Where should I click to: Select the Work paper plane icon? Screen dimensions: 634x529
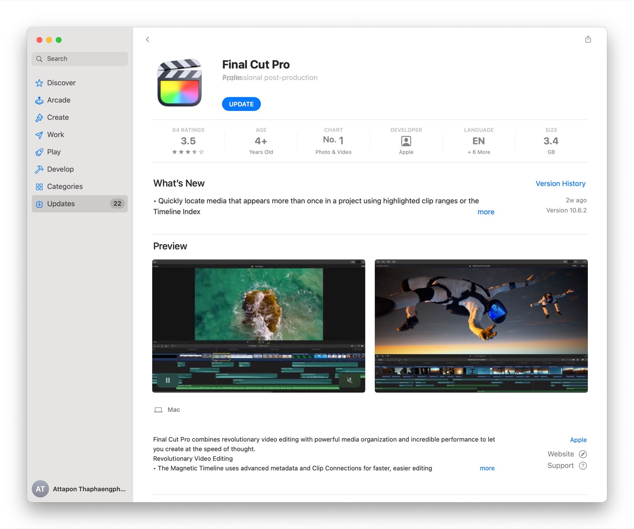pyautogui.click(x=39, y=135)
